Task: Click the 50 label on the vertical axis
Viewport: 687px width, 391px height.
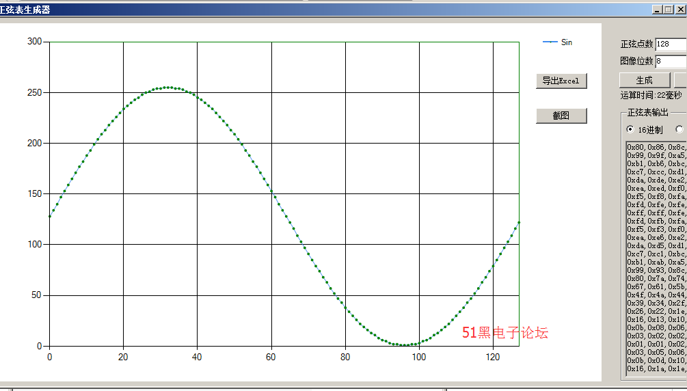Action: click(x=37, y=295)
